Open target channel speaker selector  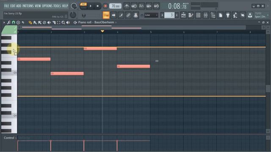pyautogui.click(x=75, y=22)
